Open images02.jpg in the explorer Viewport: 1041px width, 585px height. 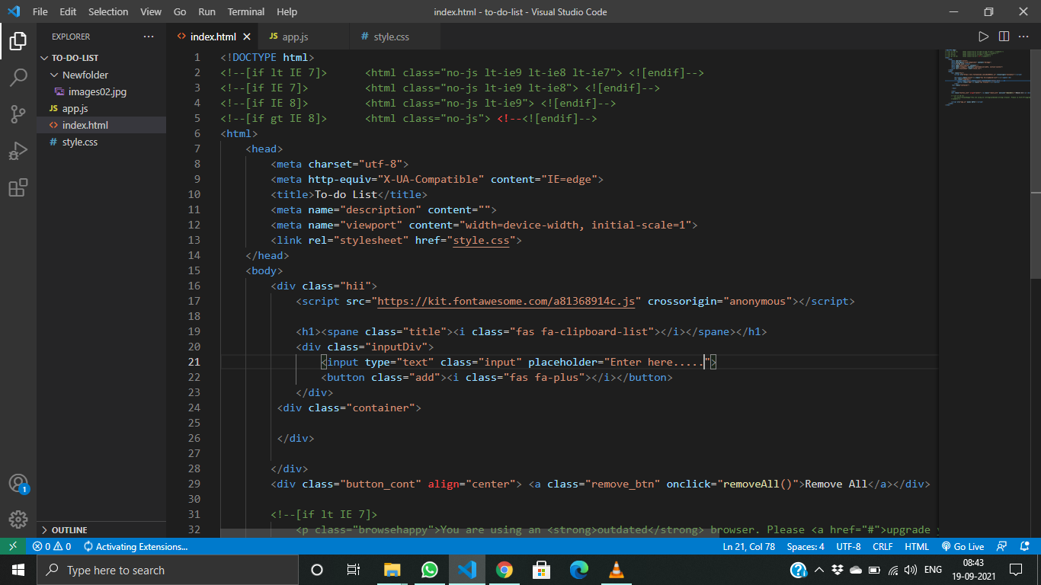97,91
